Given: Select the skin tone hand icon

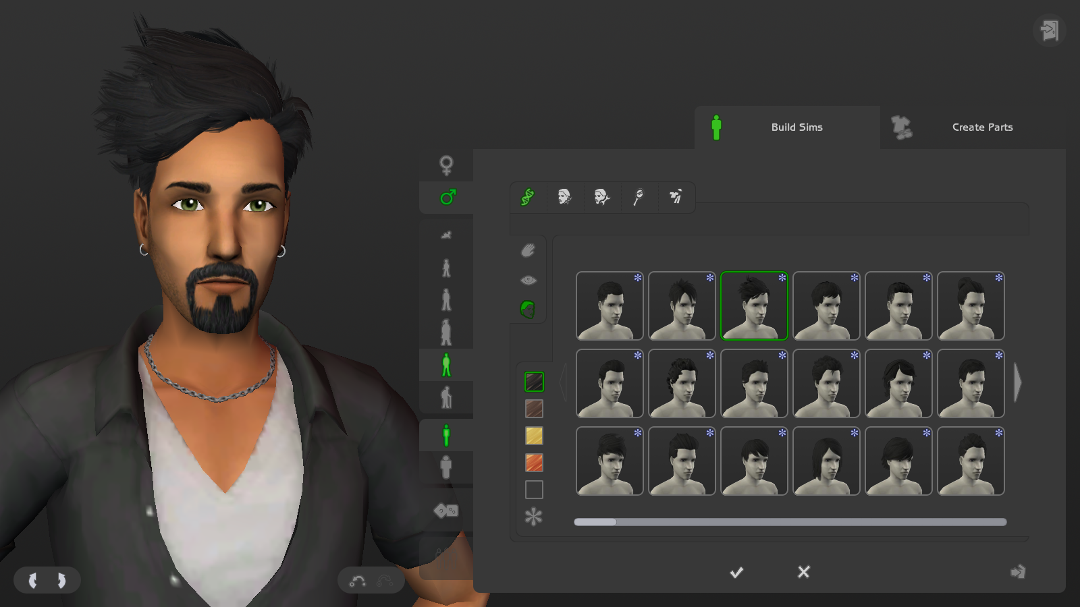Looking at the screenshot, I should [x=527, y=250].
